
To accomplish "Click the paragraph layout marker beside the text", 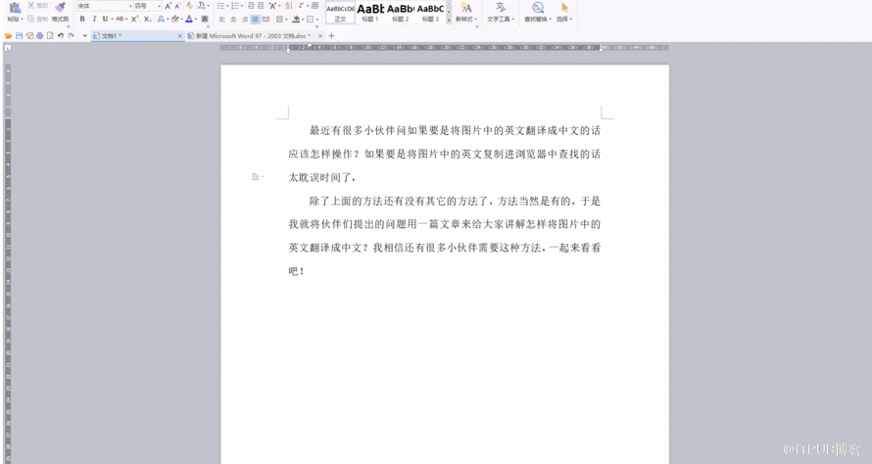I will [x=257, y=177].
